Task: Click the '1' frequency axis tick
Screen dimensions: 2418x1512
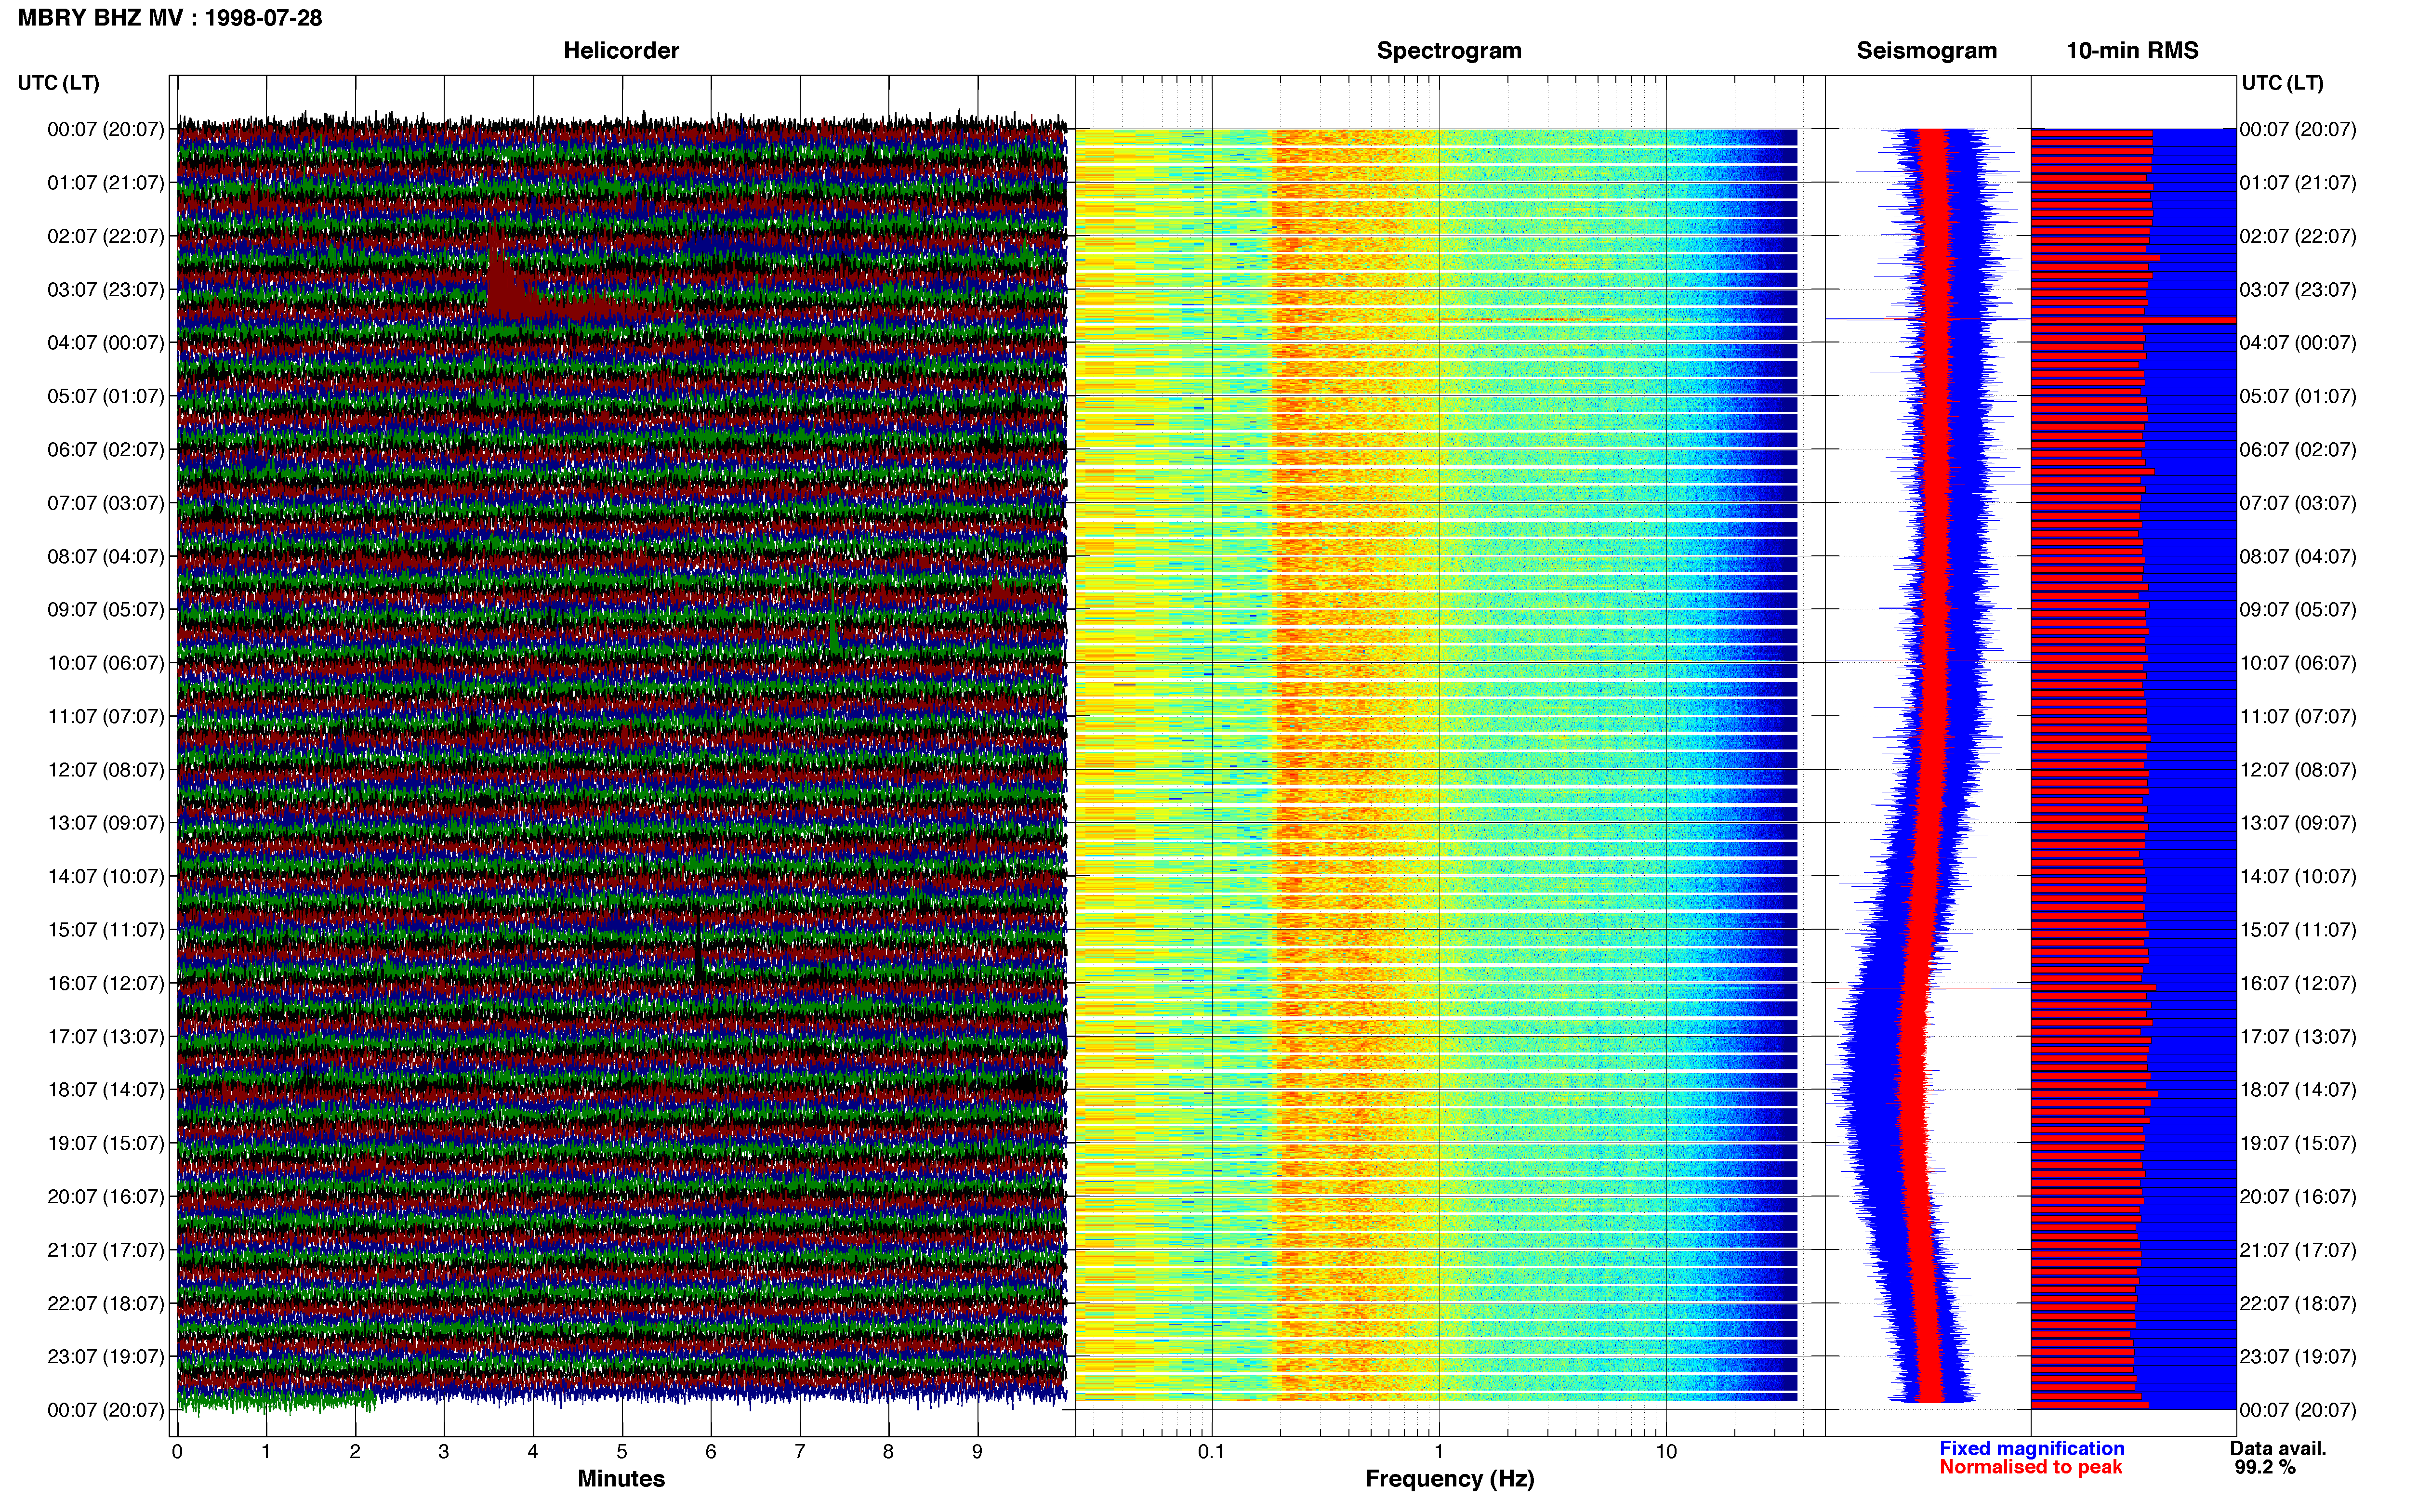Action: pos(1439,1451)
